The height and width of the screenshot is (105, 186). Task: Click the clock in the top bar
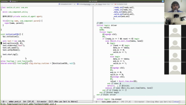click(x=93, y=1)
